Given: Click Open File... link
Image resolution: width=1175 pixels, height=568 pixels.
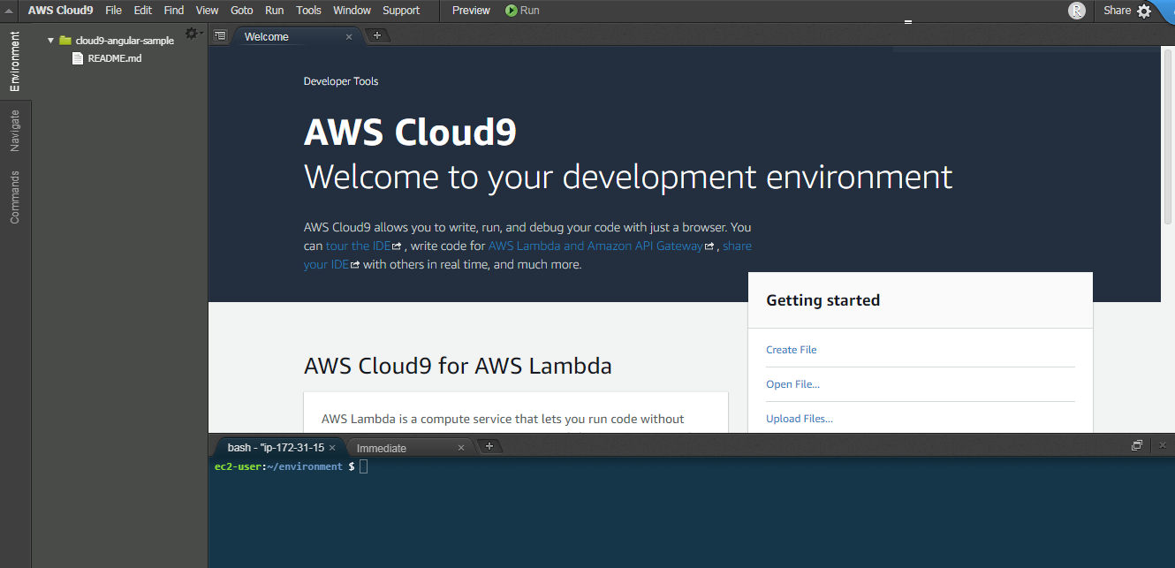Looking at the screenshot, I should pyautogui.click(x=792, y=384).
